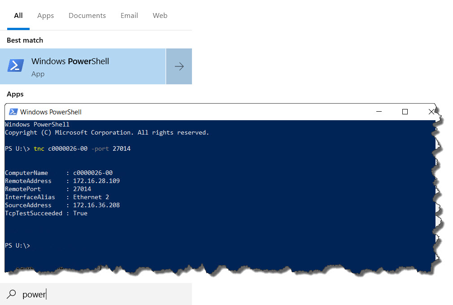
Task: Expand Windows PowerShell result with arrow
Action: coord(179,66)
